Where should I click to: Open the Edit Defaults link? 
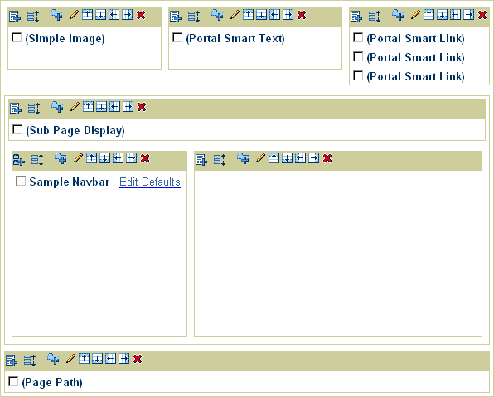click(x=150, y=182)
